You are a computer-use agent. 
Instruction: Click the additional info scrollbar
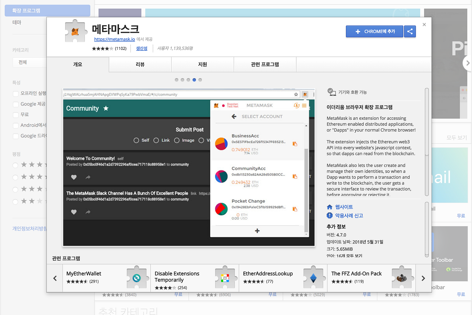(x=427, y=229)
